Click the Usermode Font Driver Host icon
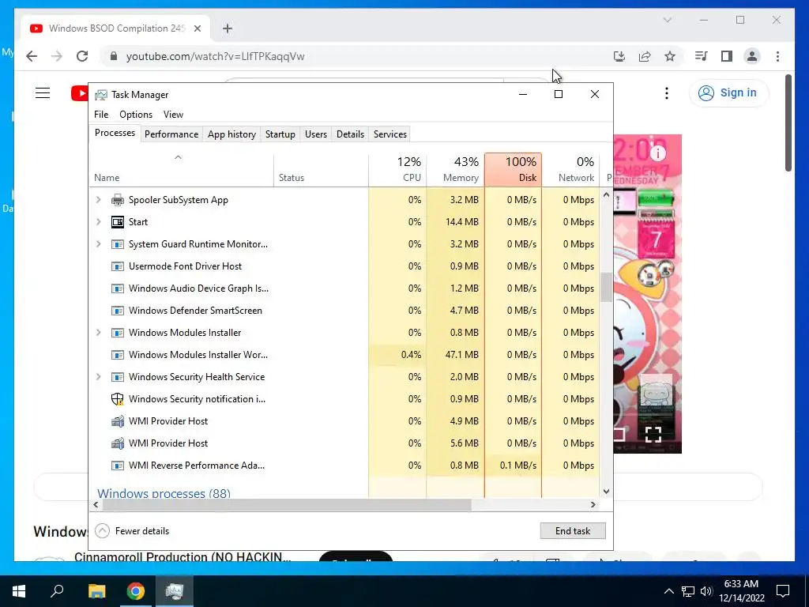This screenshot has height=607, width=809. (118, 266)
